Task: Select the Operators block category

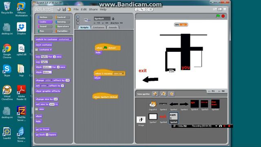Action: 62,26
